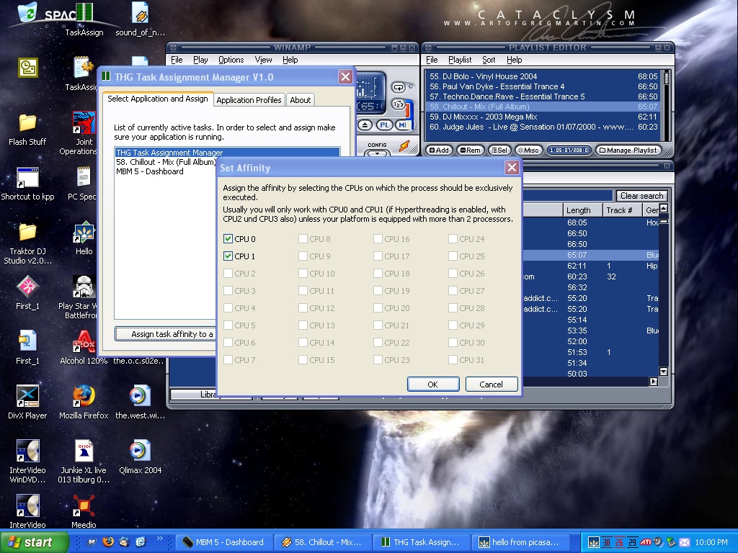Click library list scroll down arrow
This screenshot has width=738, height=553.
[664, 372]
